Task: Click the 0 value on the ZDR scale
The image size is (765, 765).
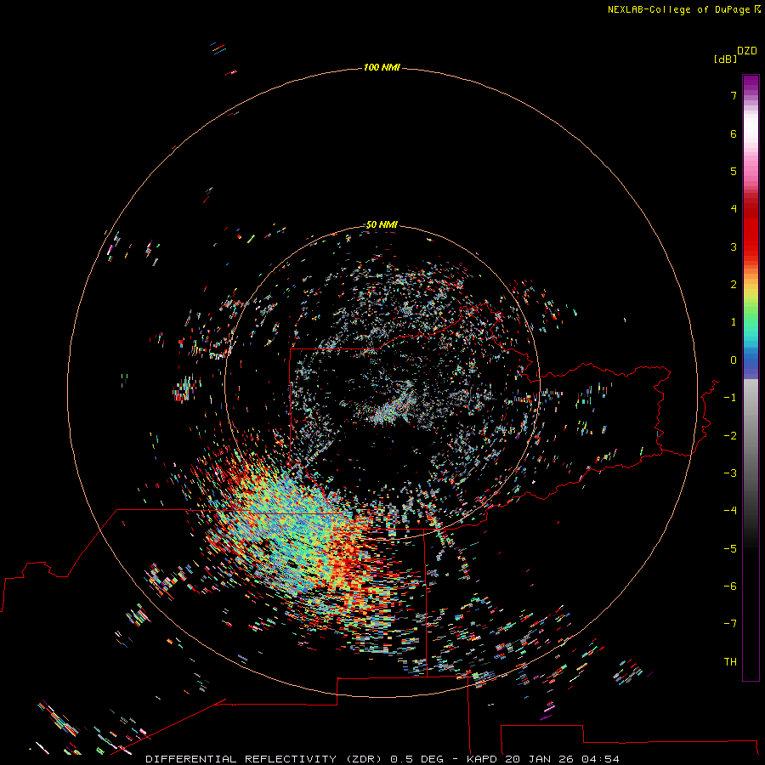Action: (x=734, y=360)
